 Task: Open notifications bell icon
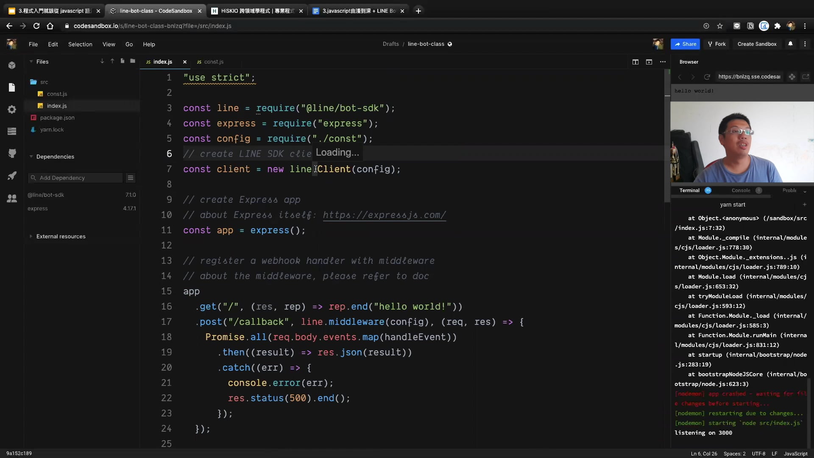point(790,44)
